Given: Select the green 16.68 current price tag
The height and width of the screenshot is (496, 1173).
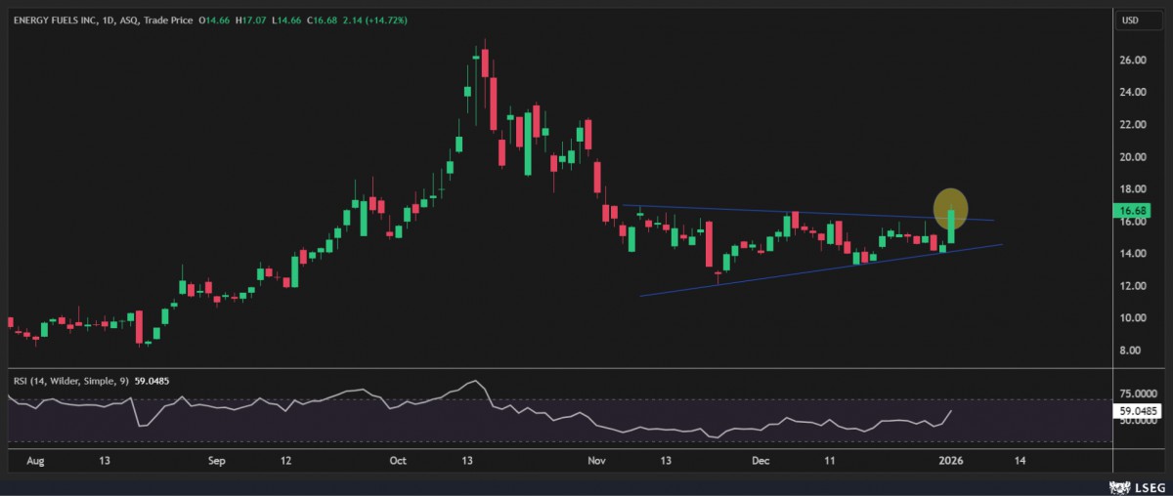Looking at the screenshot, I should pos(1135,210).
